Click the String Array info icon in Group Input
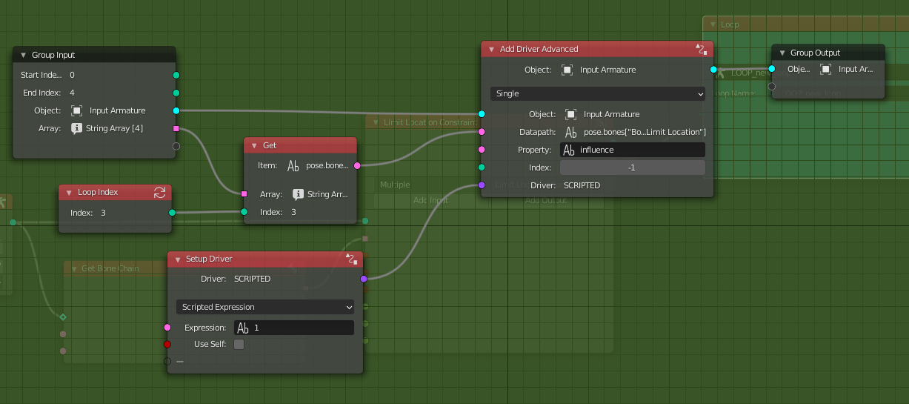The height and width of the screenshot is (404, 909). pos(76,128)
